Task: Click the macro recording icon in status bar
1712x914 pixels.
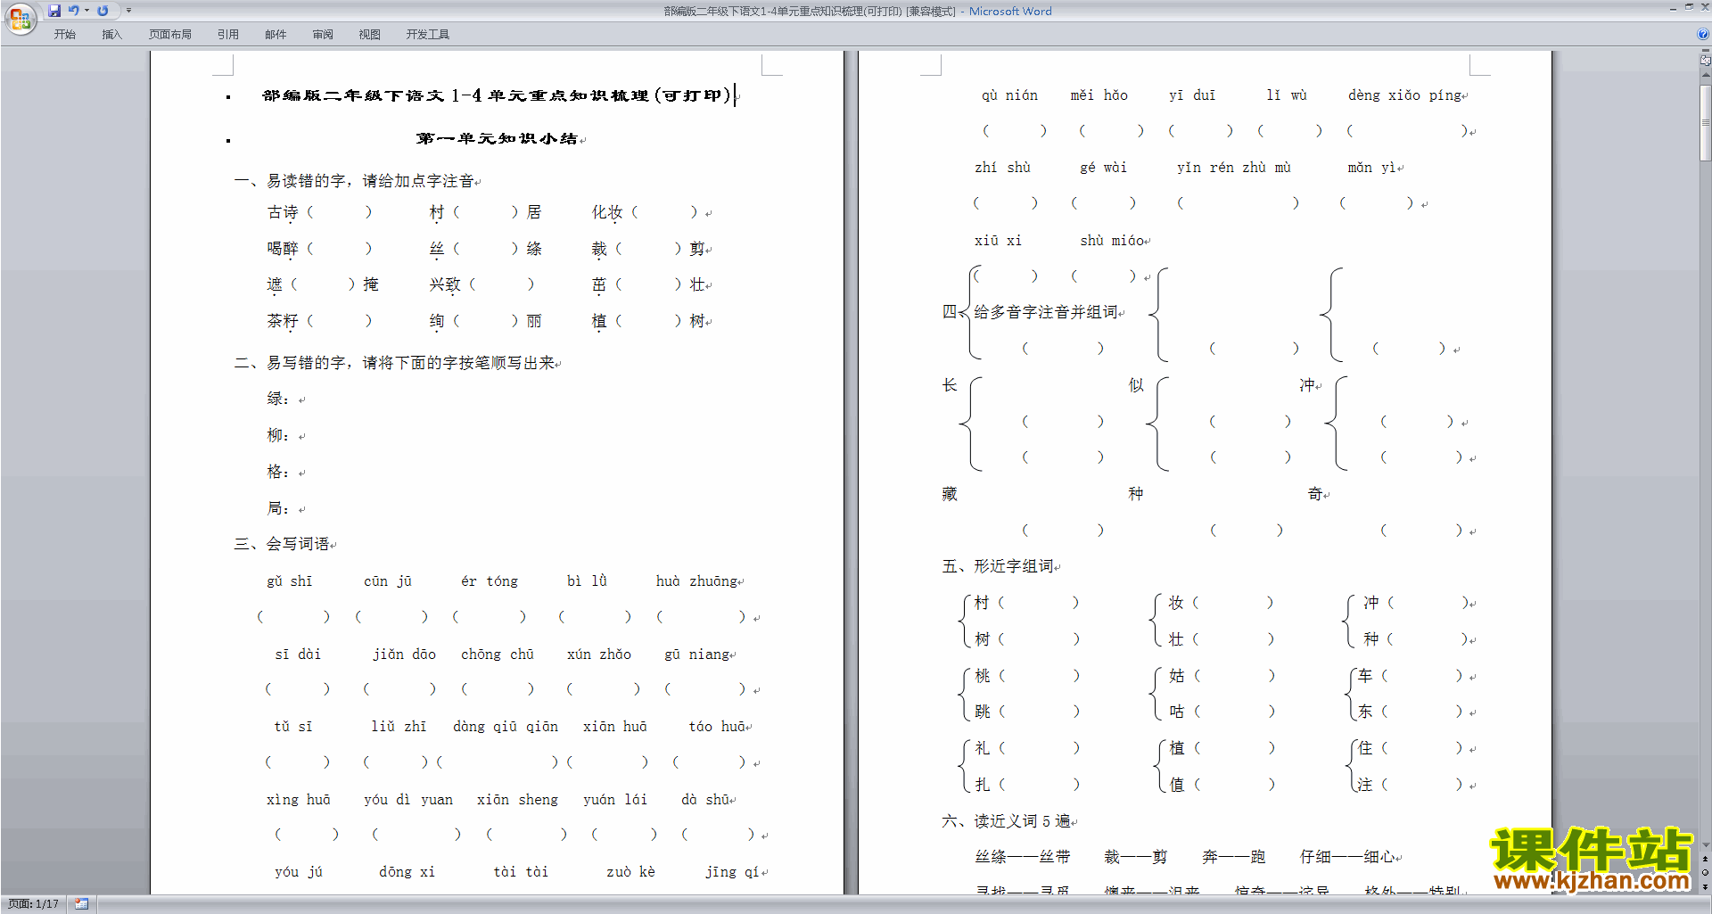Action: point(81,904)
